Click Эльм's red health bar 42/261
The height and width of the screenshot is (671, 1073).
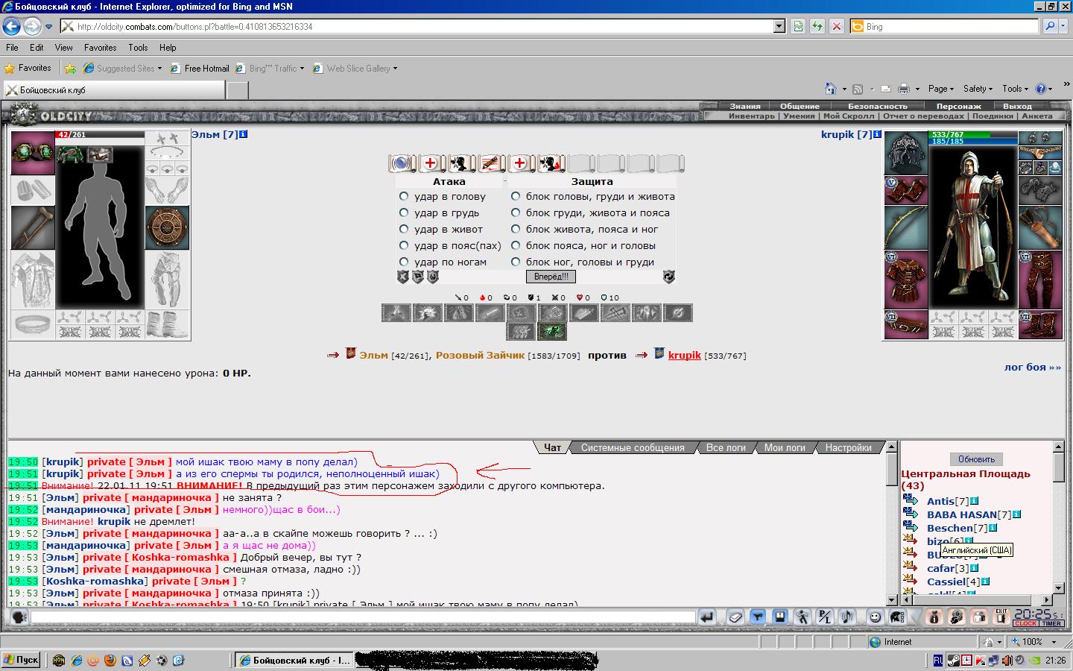(99, 135)
